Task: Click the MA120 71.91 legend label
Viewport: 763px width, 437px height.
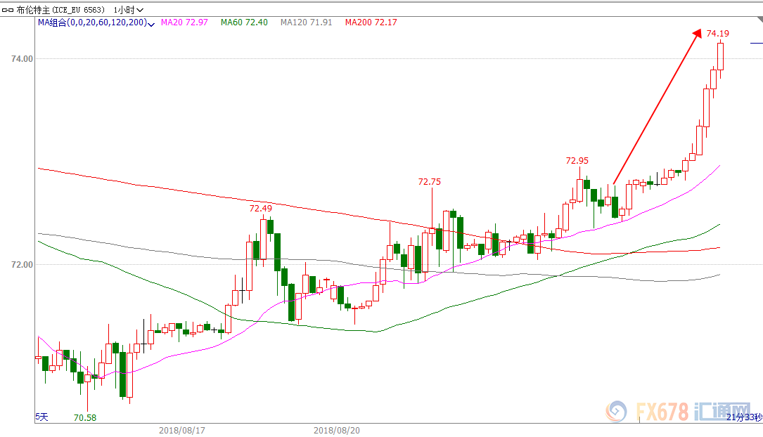Action: pyautogui.click(x=307, y=22)
